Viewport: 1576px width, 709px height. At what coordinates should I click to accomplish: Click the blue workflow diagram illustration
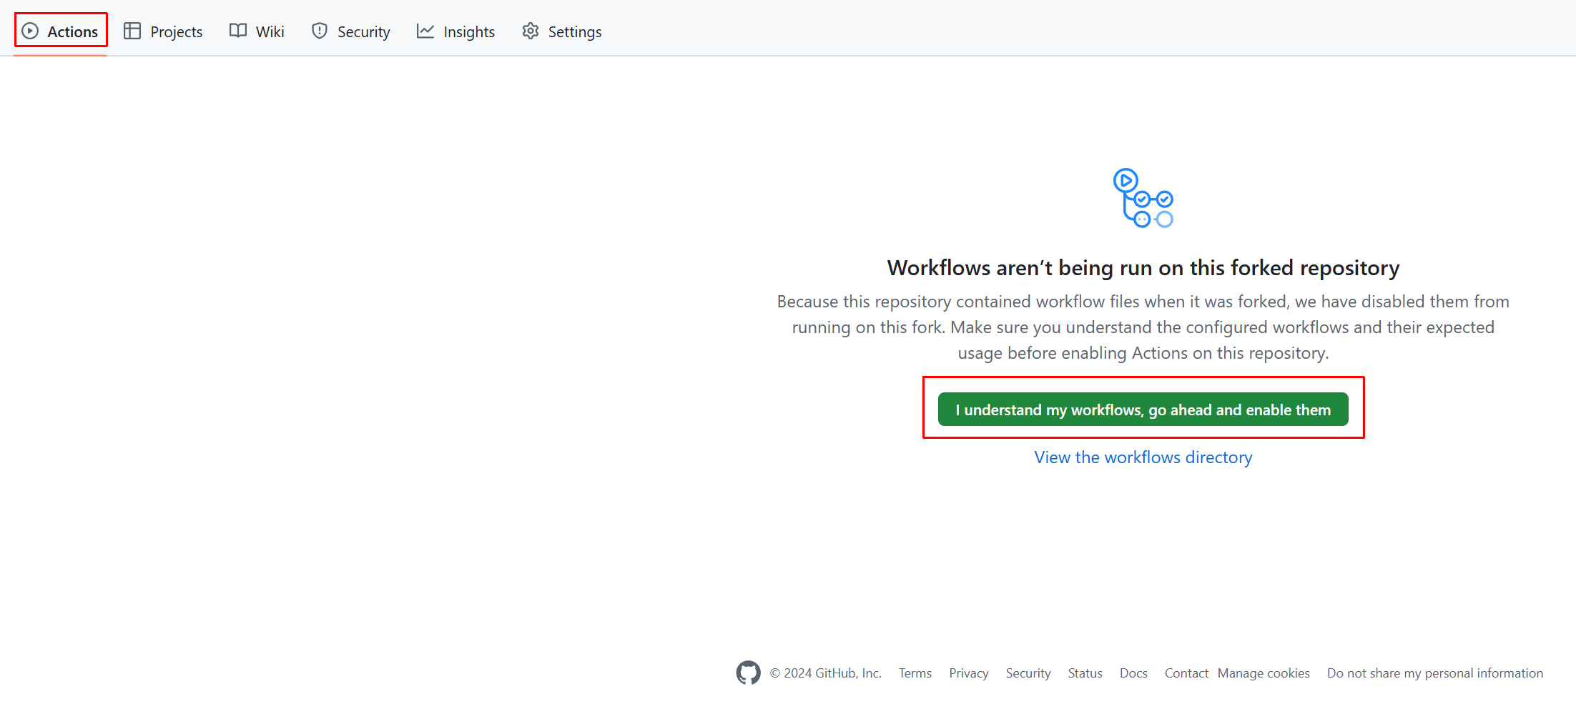1143,199
